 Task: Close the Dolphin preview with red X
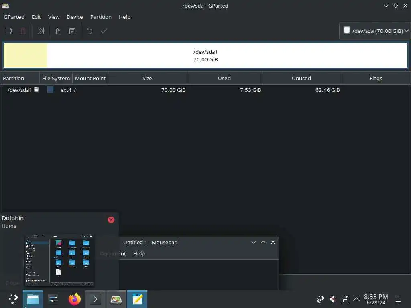(111, 220)
